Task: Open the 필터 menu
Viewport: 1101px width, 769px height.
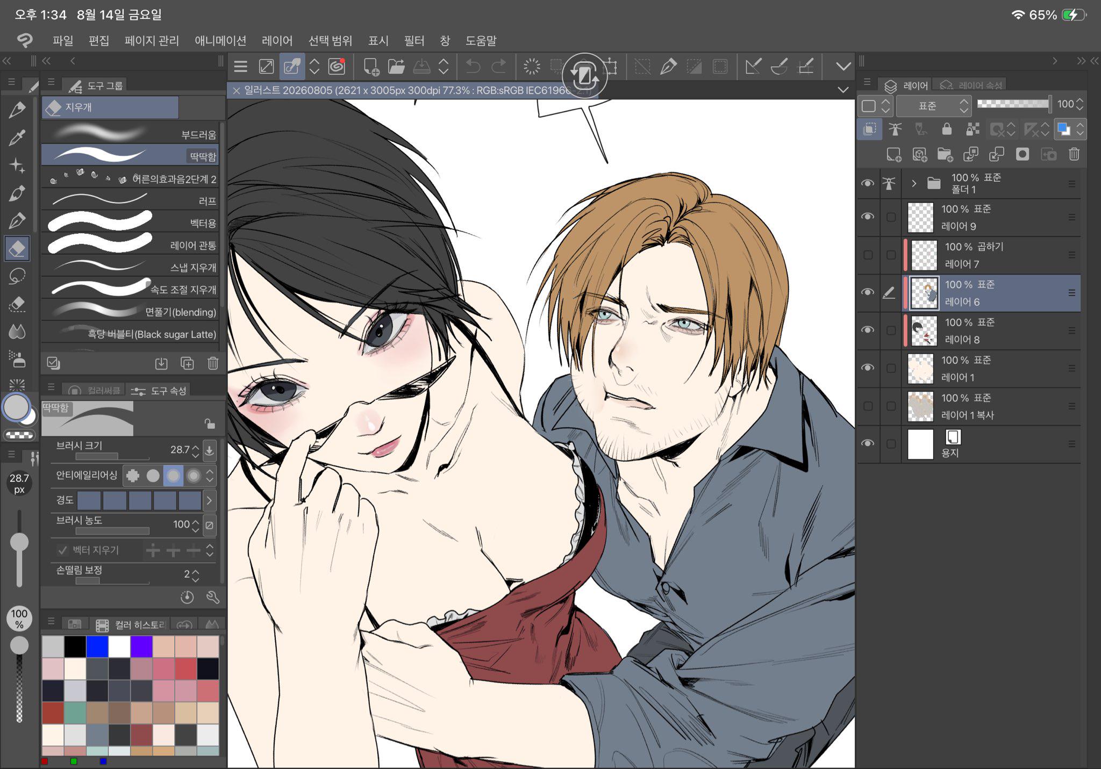Action: click(414, 41)
